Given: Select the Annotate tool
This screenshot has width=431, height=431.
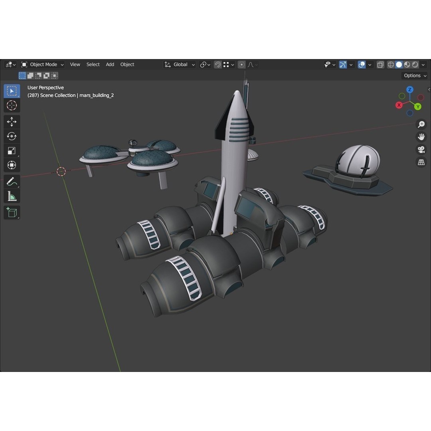Looking at the screenshot, I should pyautogui.click(x=12, y=181).
